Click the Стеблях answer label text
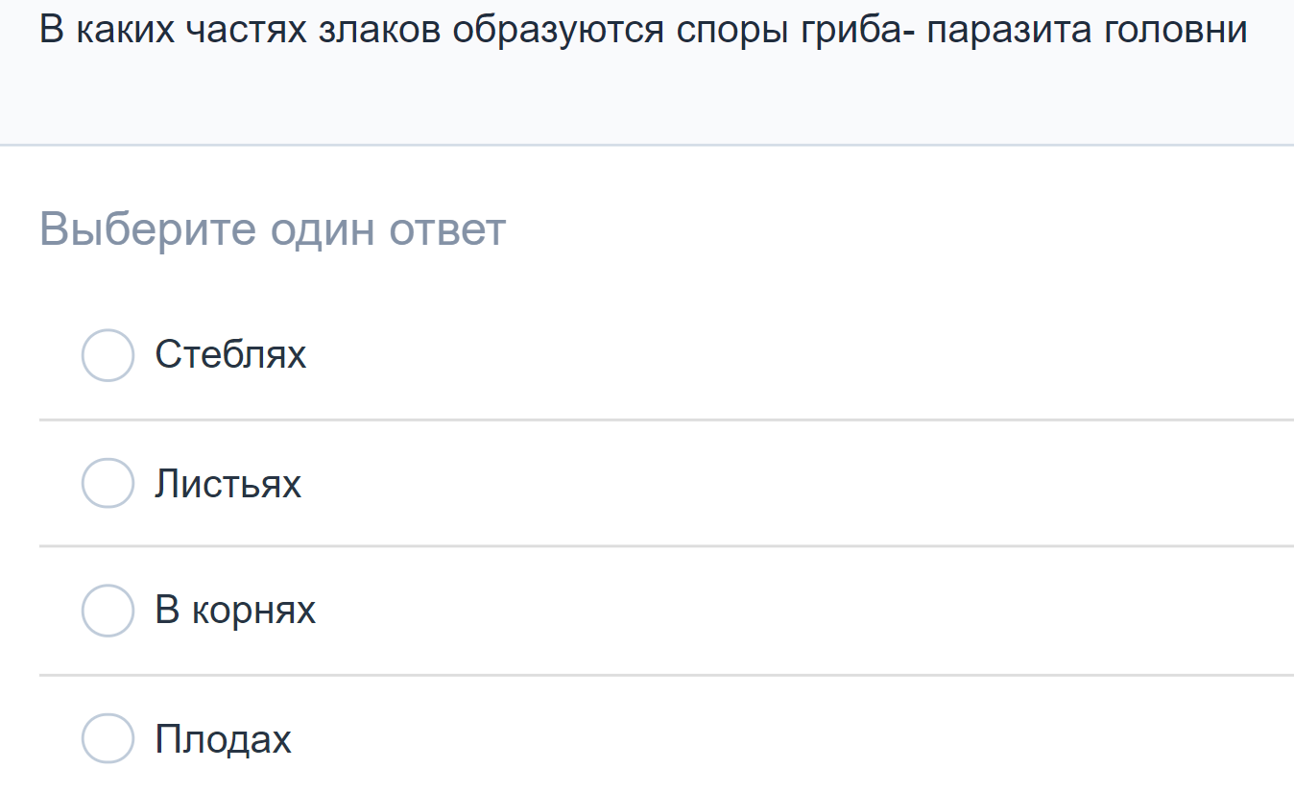This screenshot has height=793, width=1294. point(230,355)
